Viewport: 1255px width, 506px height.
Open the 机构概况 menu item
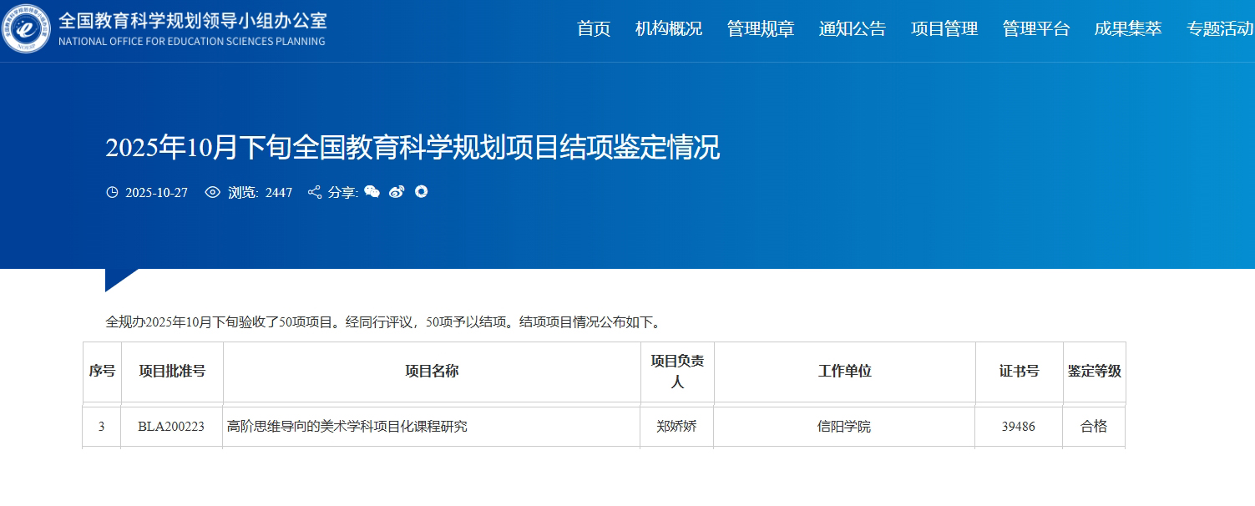tap(669, 29)
